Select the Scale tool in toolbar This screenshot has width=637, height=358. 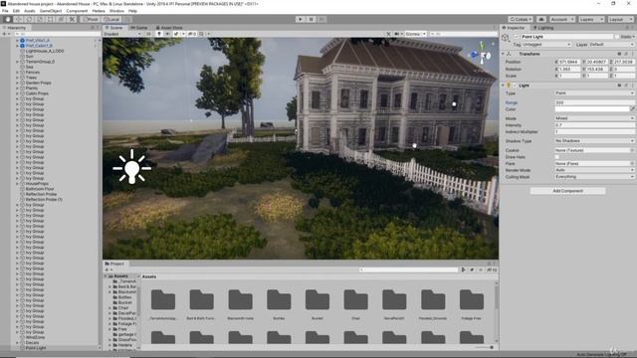pos(40,19)
